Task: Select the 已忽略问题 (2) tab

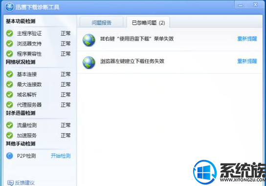Action: coord(148,22)
